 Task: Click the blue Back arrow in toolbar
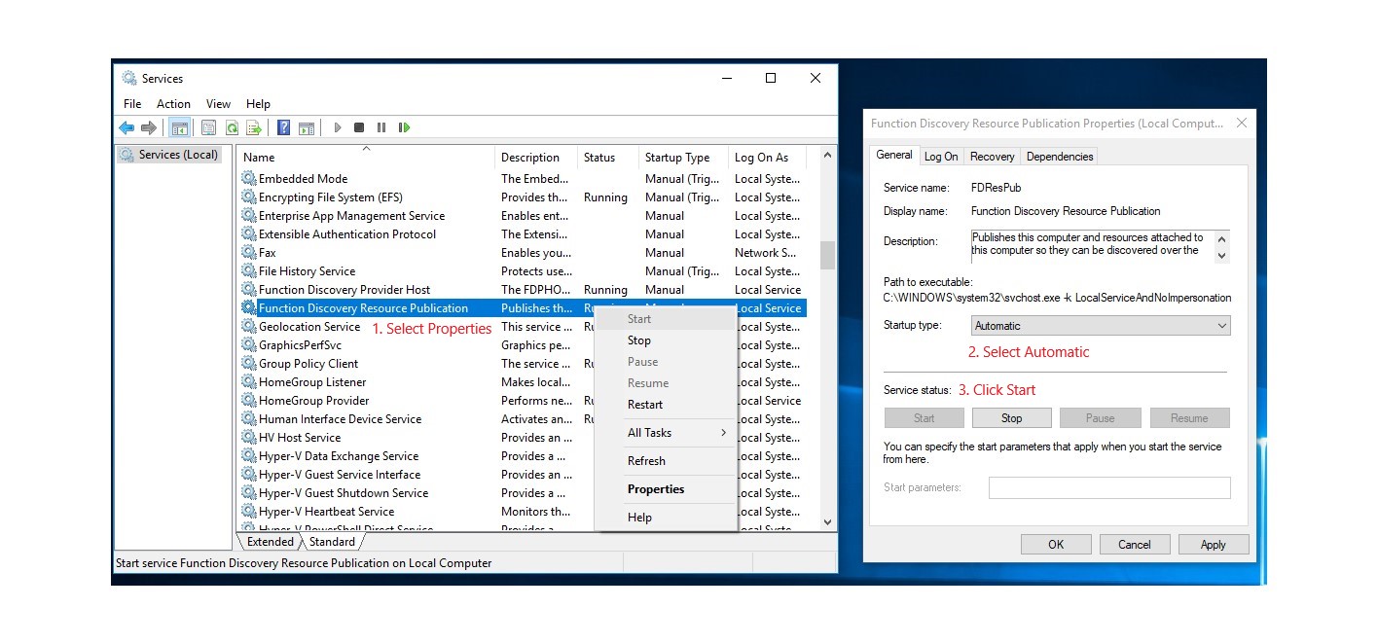127,127
